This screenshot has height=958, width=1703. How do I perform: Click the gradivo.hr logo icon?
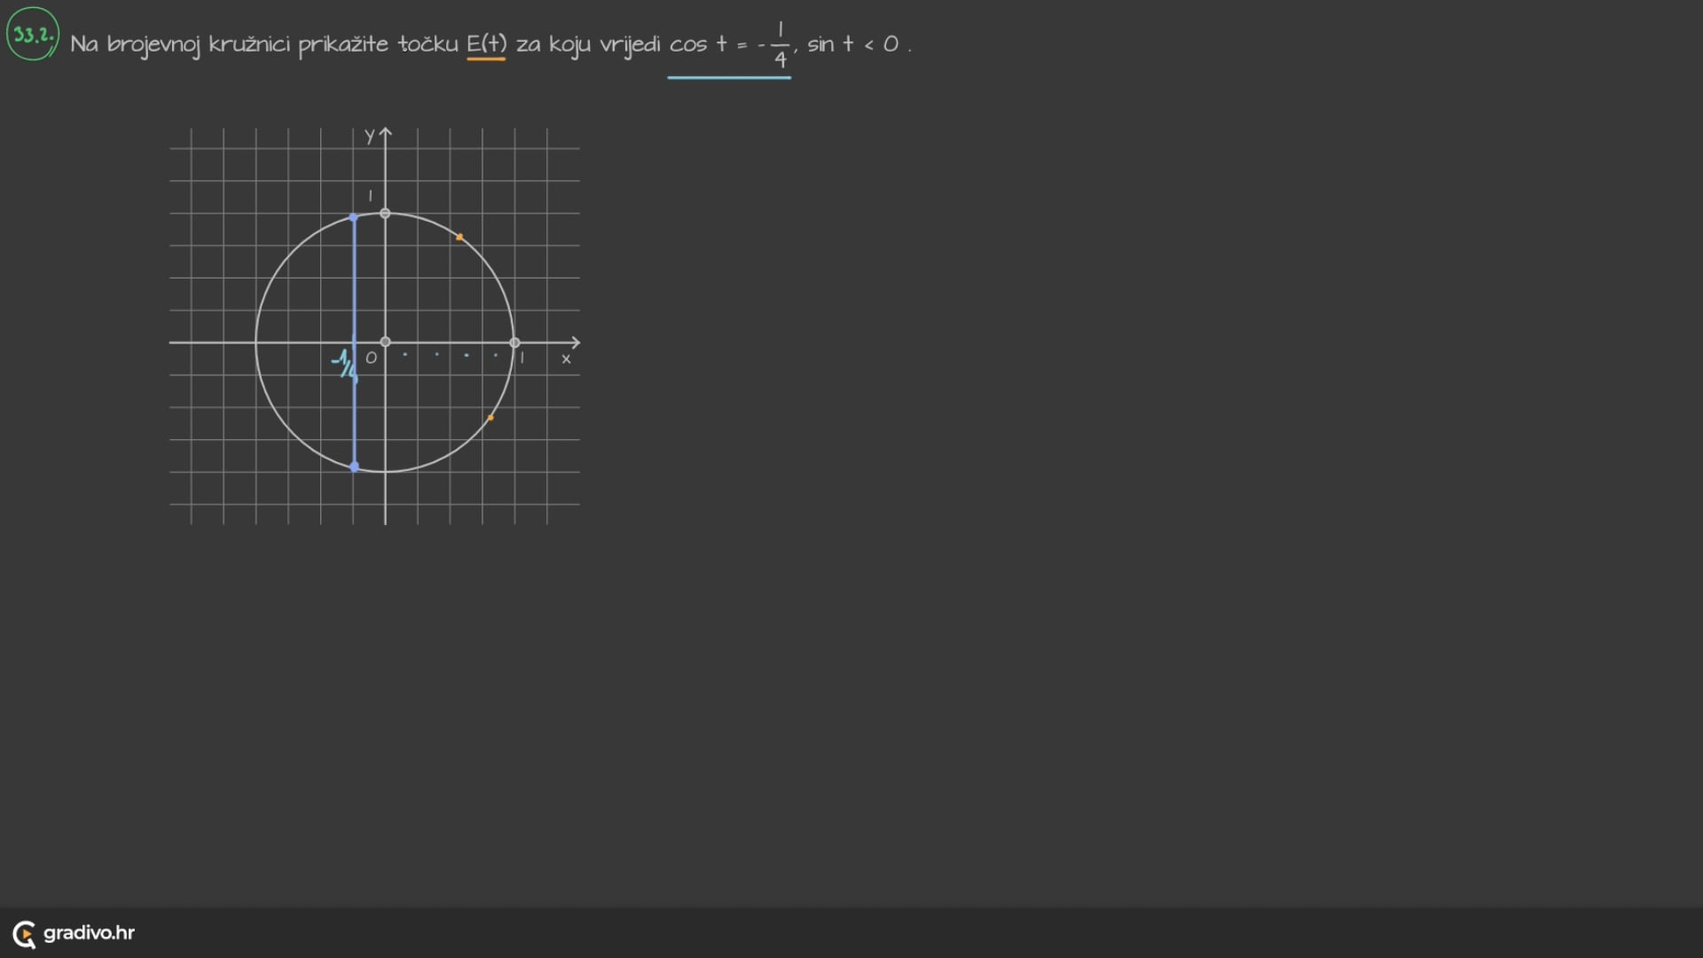tap(24, 933)
